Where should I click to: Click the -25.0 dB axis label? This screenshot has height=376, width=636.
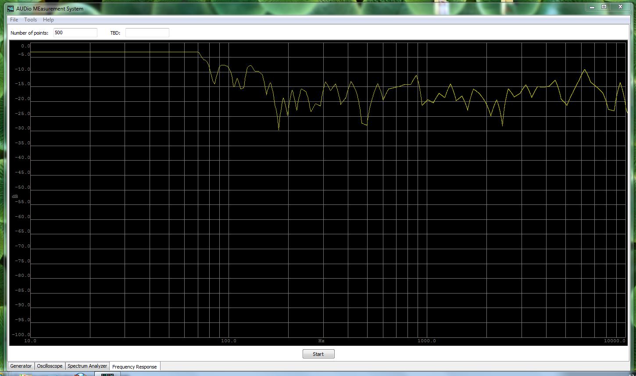tap(22, 114)
